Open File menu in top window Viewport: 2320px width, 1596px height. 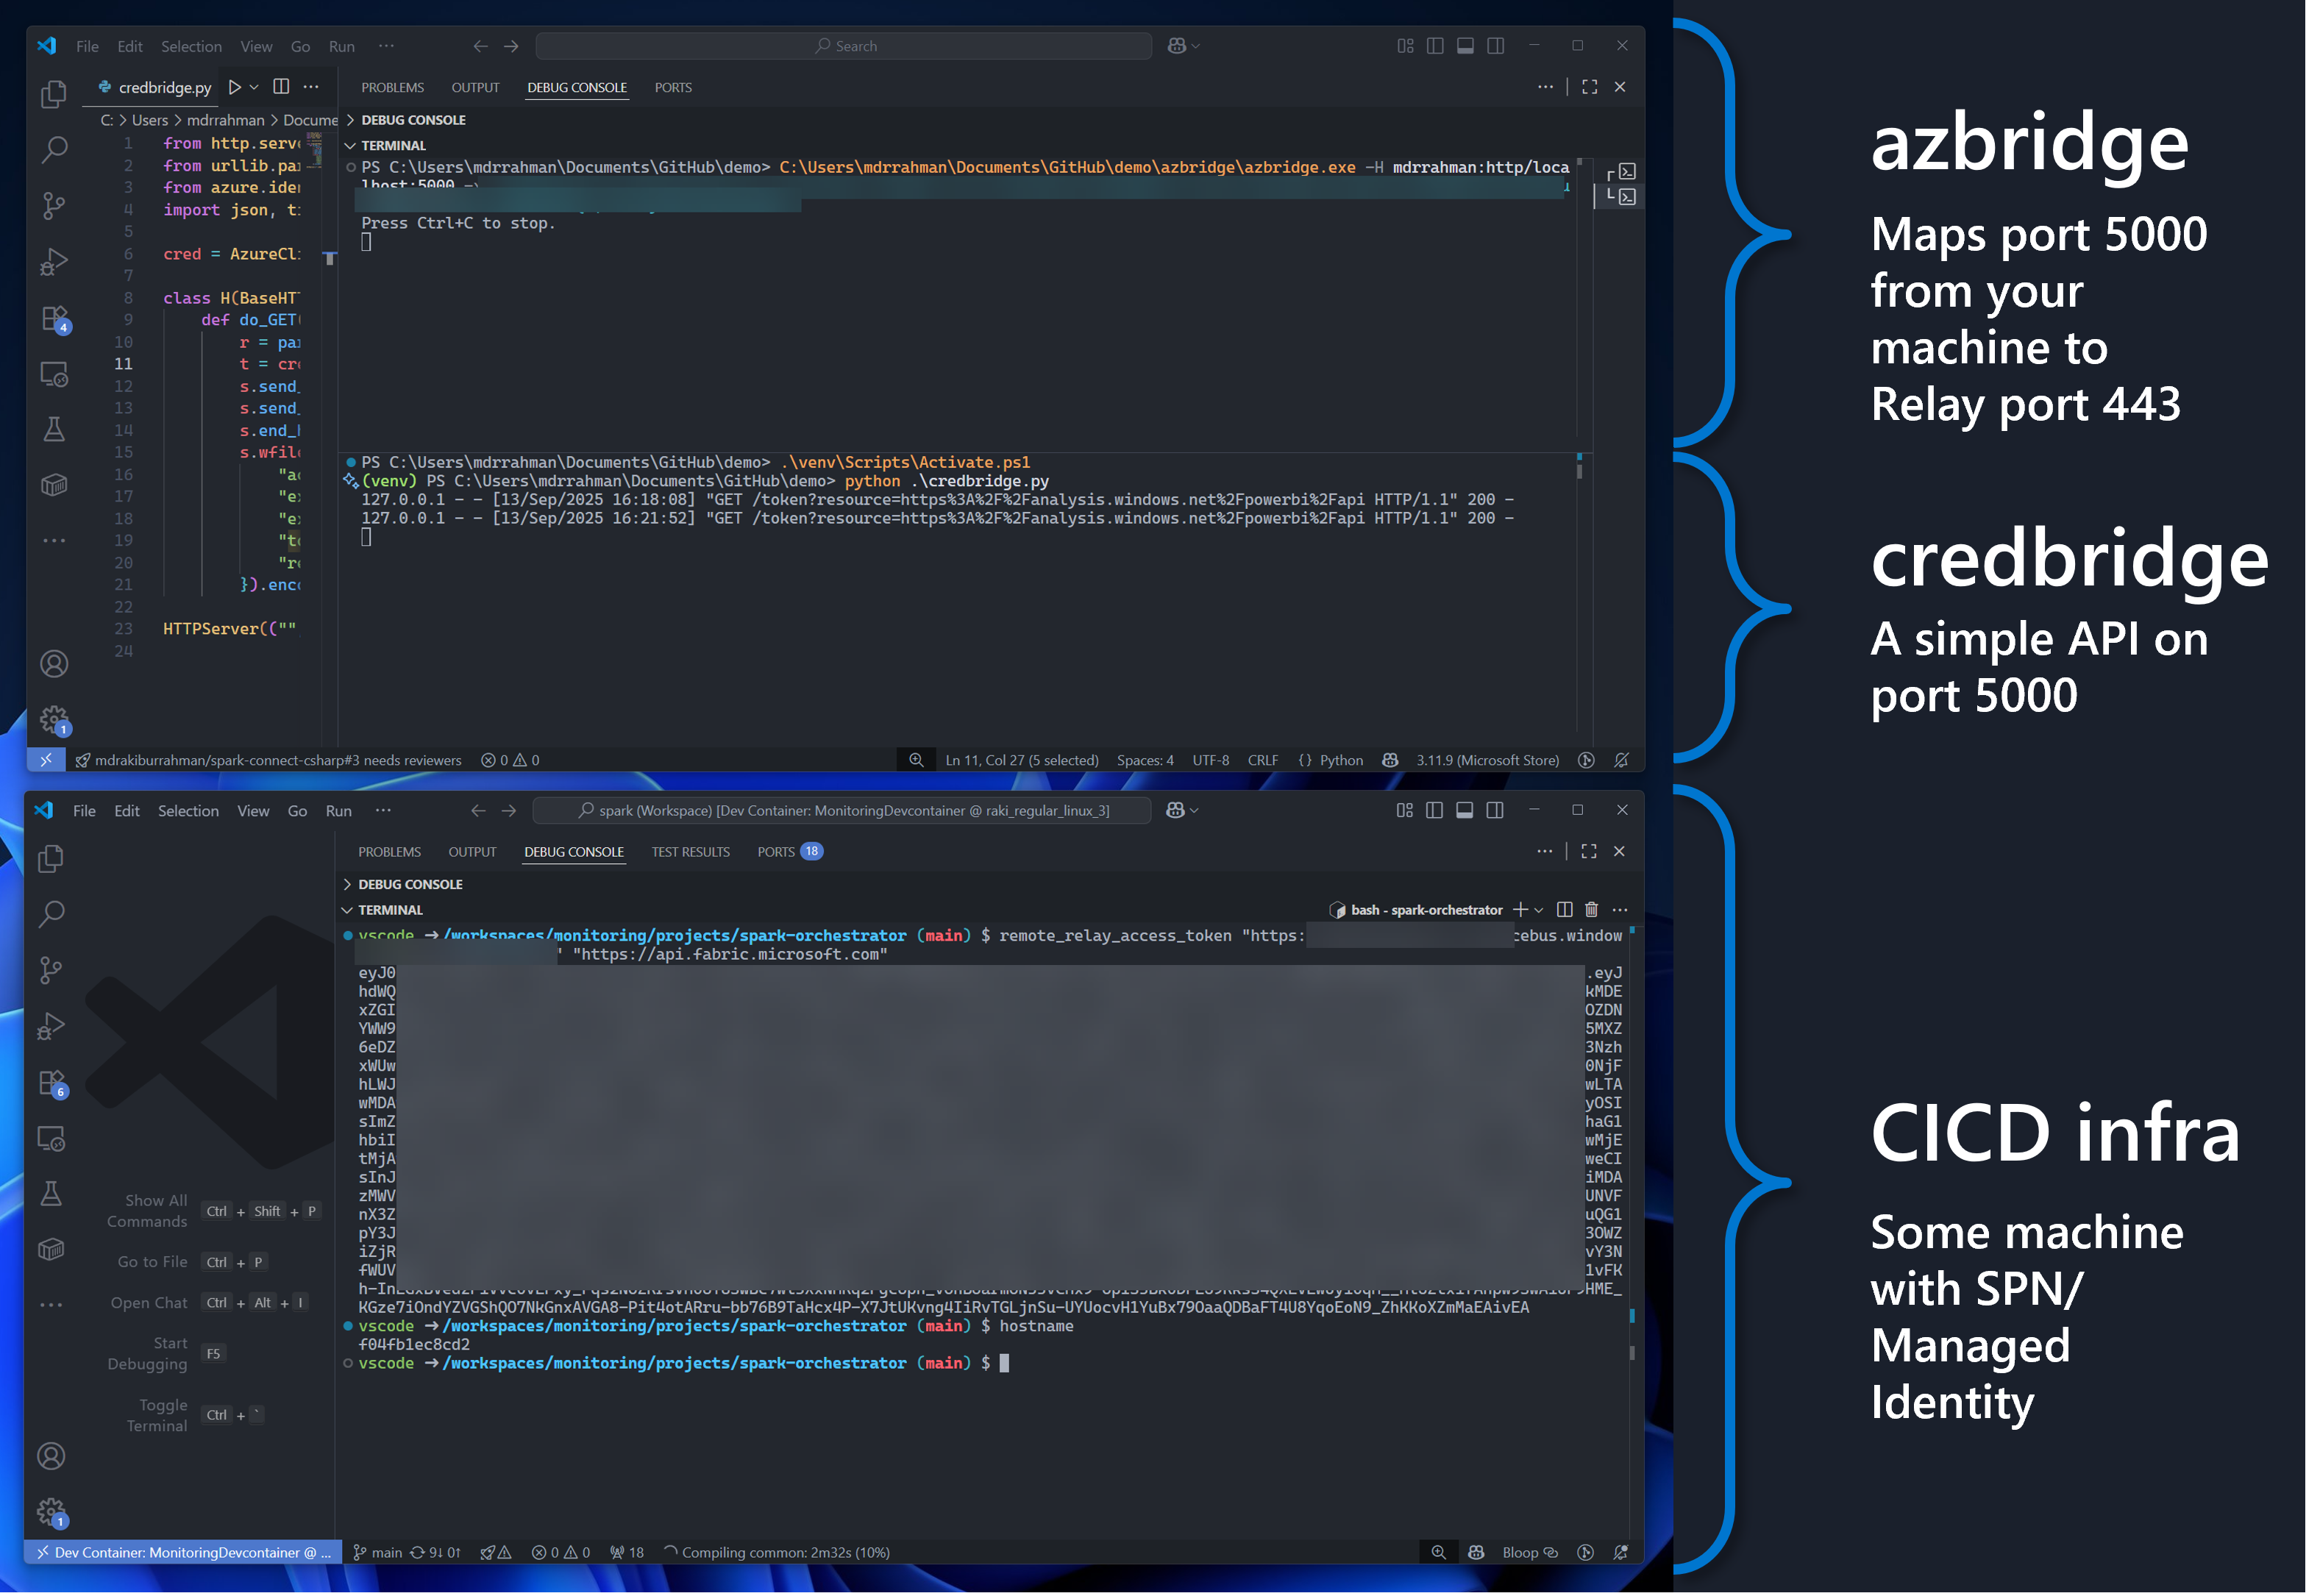point(88,46)
